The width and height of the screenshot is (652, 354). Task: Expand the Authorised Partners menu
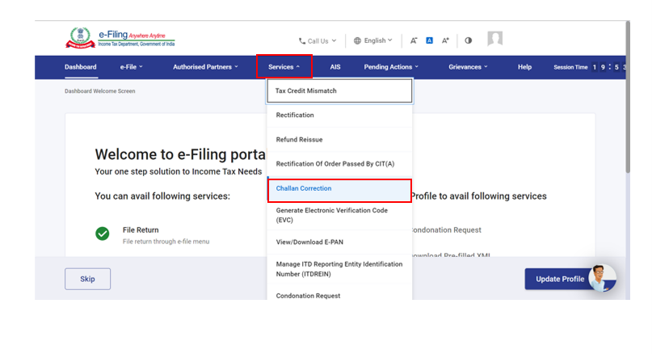205,67
